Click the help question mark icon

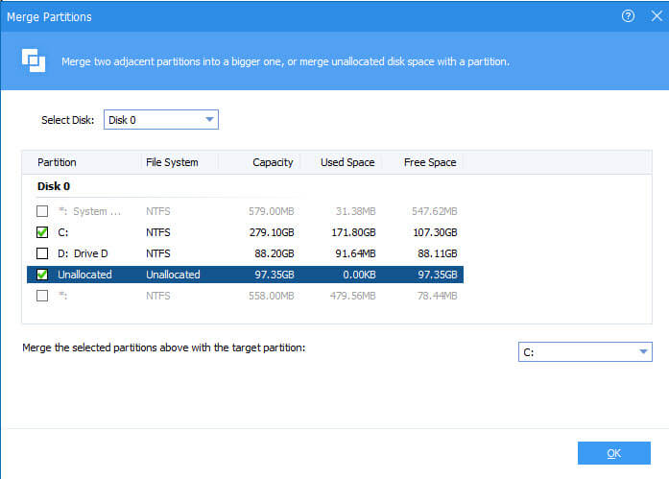click(628, 16)
